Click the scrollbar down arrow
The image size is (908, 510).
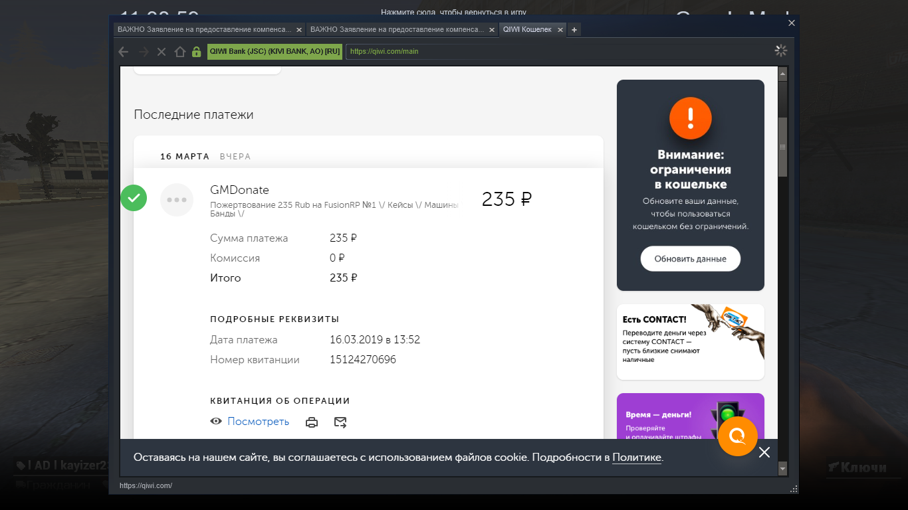(782, 469)
